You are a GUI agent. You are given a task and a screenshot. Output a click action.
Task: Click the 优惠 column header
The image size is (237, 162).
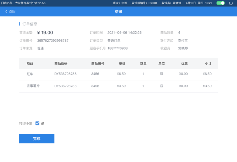[x=185, y=63]
